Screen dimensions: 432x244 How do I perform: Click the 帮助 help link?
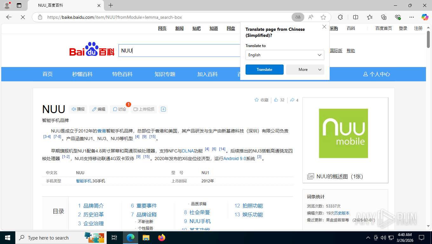point(351,51)
